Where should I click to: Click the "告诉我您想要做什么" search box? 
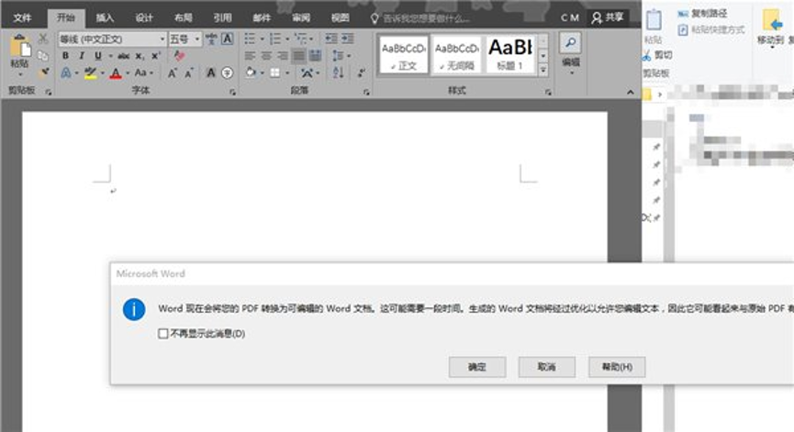pos(431,17)
